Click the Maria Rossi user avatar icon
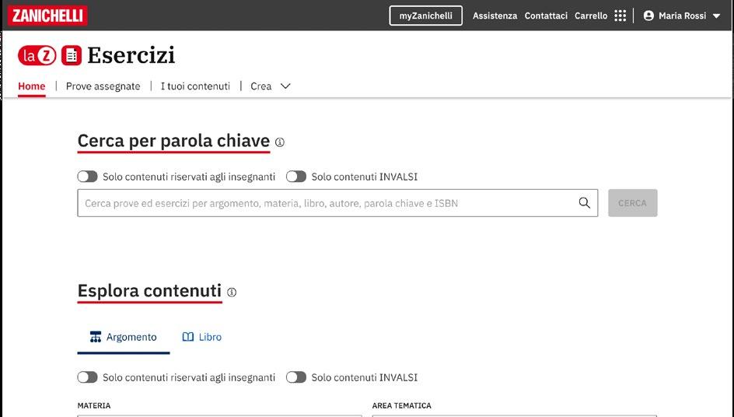The height and width of the screenshot is (417, 734). tap(648, 16)
